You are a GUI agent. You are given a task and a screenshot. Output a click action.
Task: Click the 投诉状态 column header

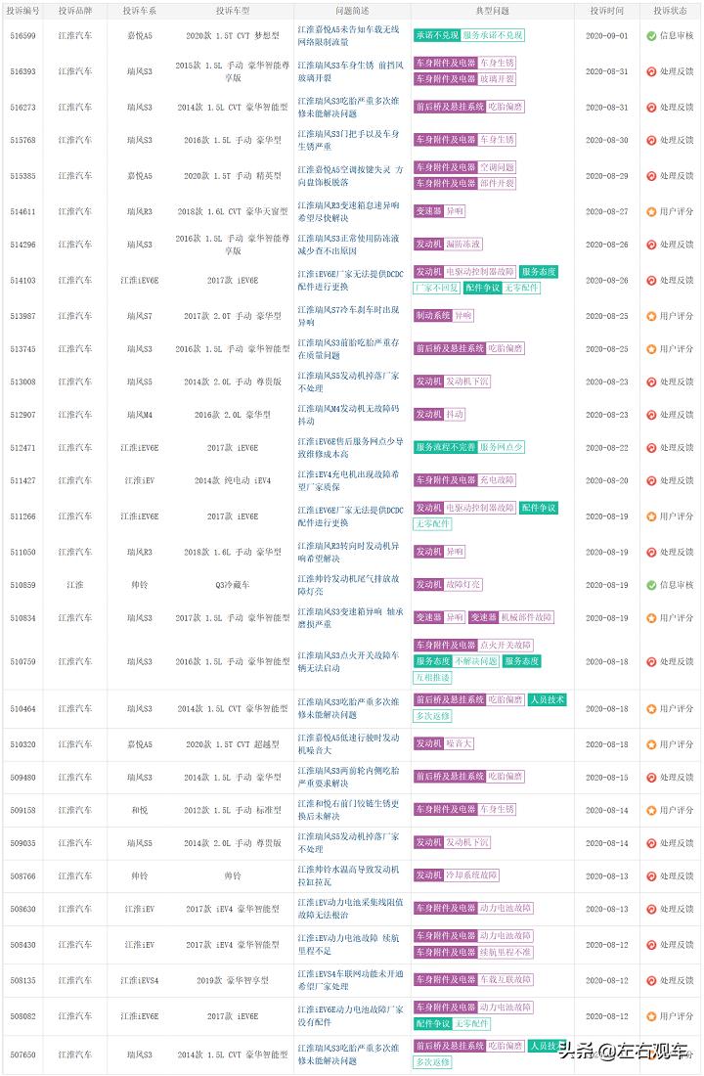pos(671,11)
